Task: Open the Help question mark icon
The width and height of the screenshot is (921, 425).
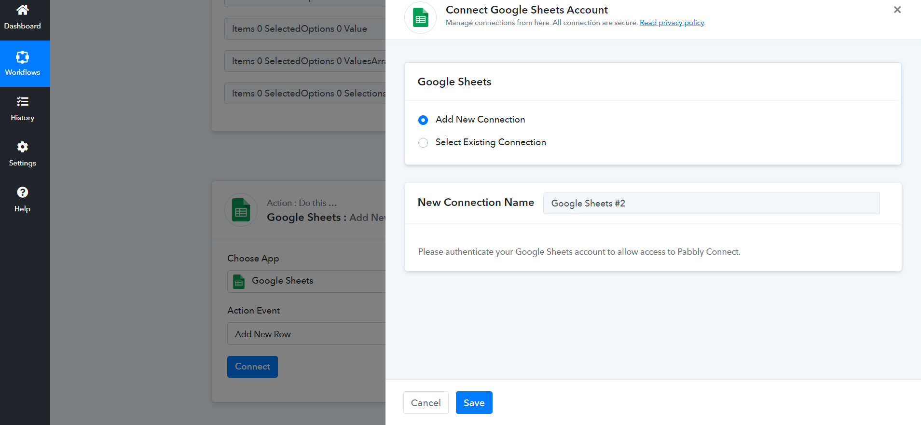Action: pos(23,192)
